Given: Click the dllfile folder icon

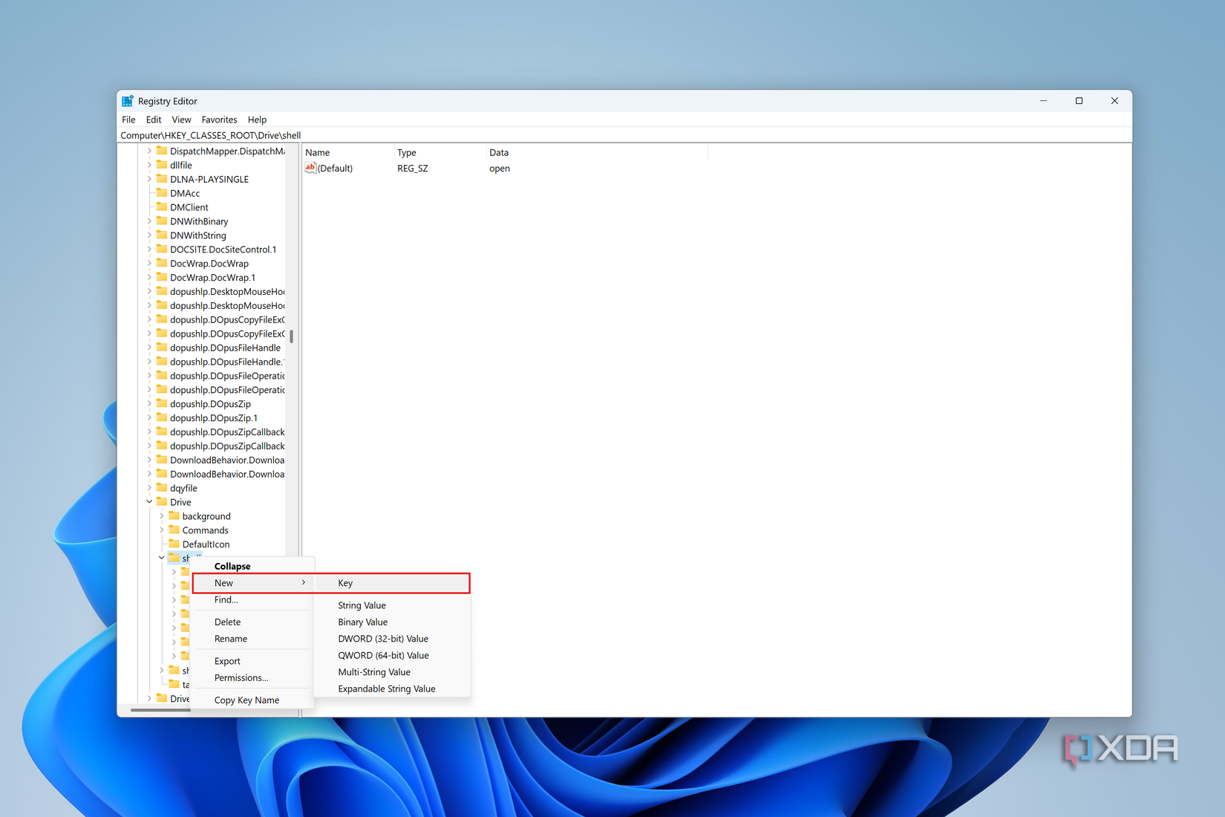Looking at the screenshot, I should click(x=162, y=164).
